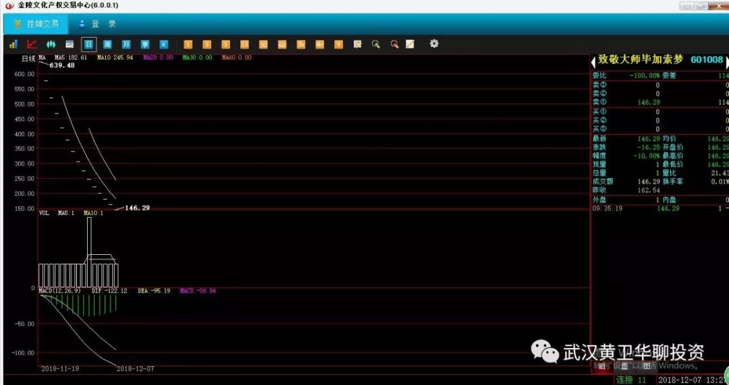This screenshot has height=385, width=729.
Task: Click the DEA:-95.19 value
Action: point(154,291)
